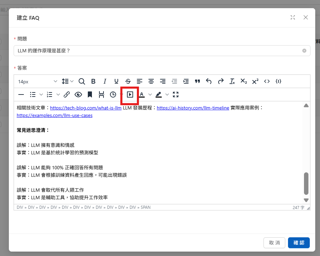
Task: Center align the text
Action: click(151, 81)
